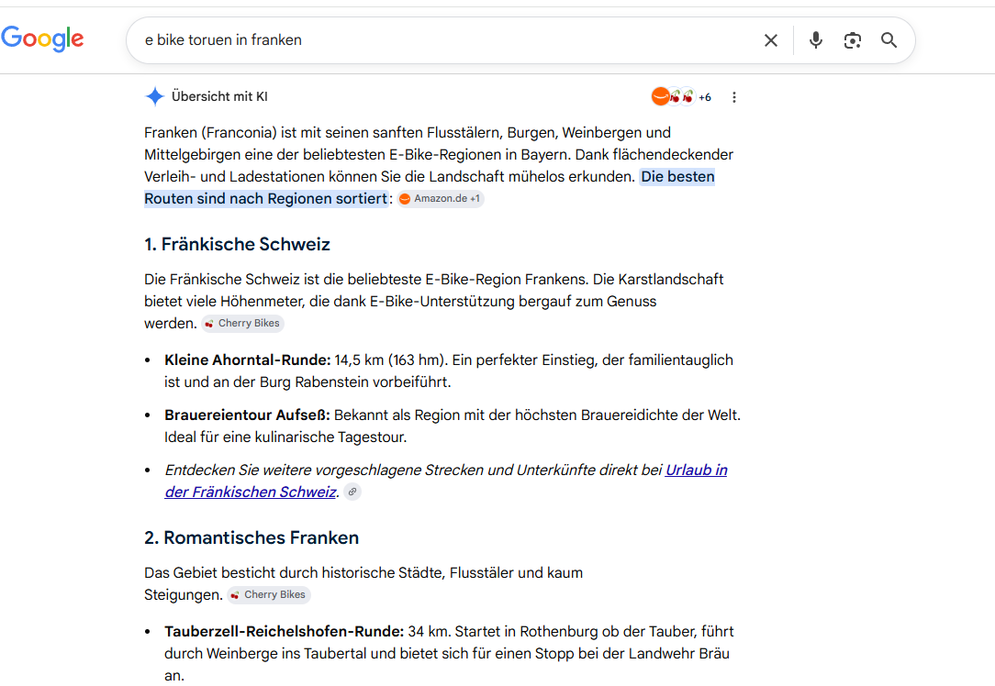Open Google Lens image search icon
Image resolution: width=995 pixels, height=686 pixels.
coord(852,40)
